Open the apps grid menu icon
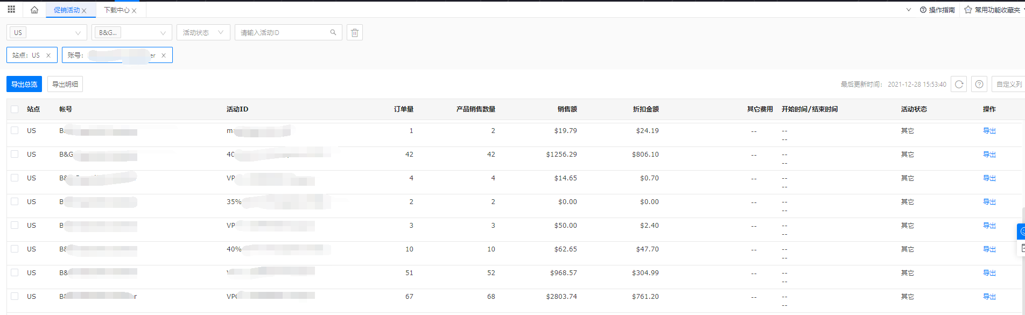 (11, 10)
